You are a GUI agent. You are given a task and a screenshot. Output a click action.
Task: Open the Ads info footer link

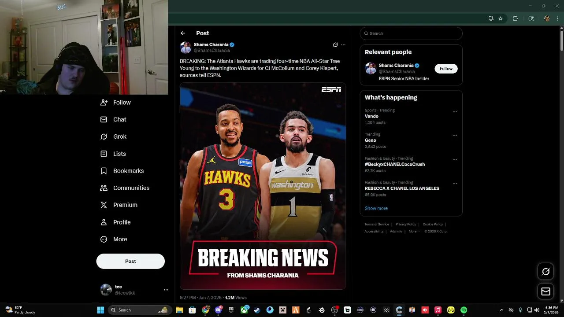[396, 232]
